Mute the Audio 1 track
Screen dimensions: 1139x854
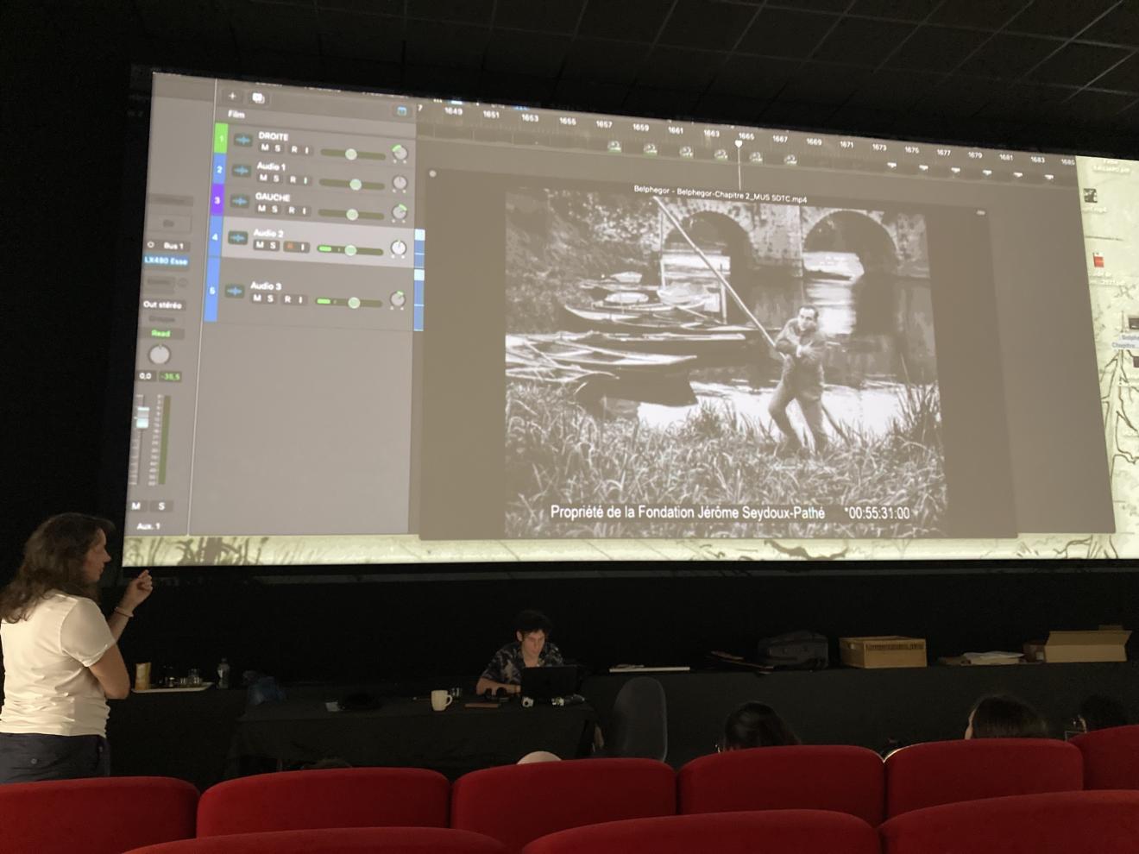click(x=263, y=179)
